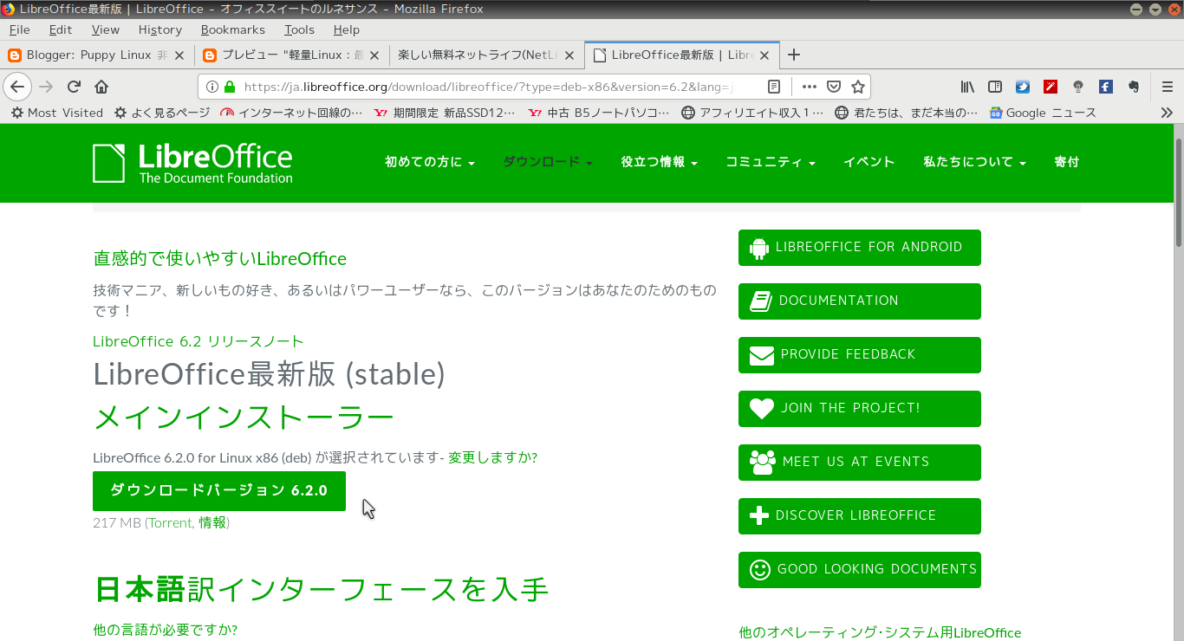Open LIBREOFFICE FOR ANDROID
The width and height of the screenshot is (1184, 641).
[860, 248]
